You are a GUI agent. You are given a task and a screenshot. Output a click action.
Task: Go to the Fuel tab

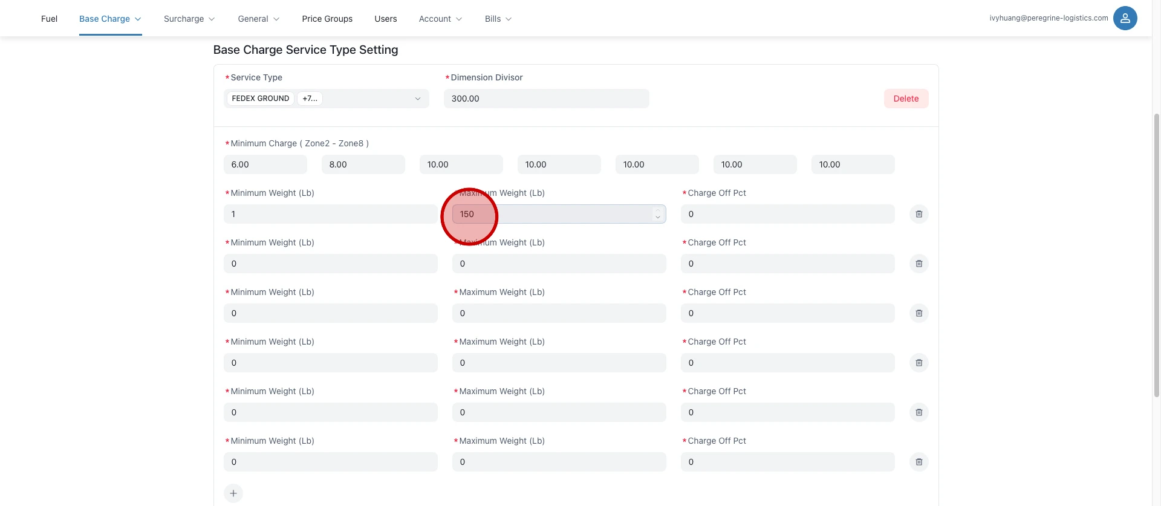click(49, 19)
